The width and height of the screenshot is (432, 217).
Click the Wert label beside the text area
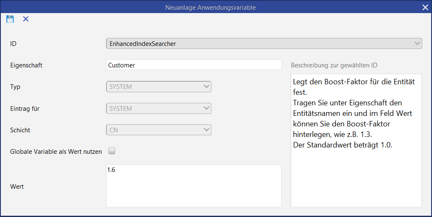point(17,186)
